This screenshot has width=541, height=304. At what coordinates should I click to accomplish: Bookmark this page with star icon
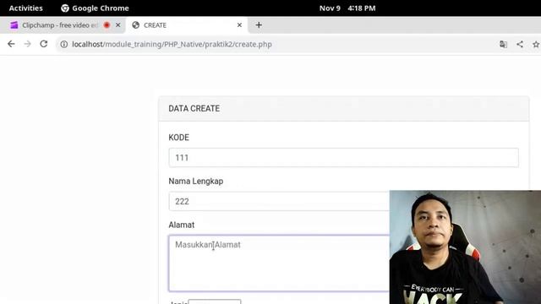point(536,44)
